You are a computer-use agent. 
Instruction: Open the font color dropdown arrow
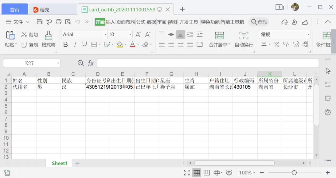(x=138, y=44)
